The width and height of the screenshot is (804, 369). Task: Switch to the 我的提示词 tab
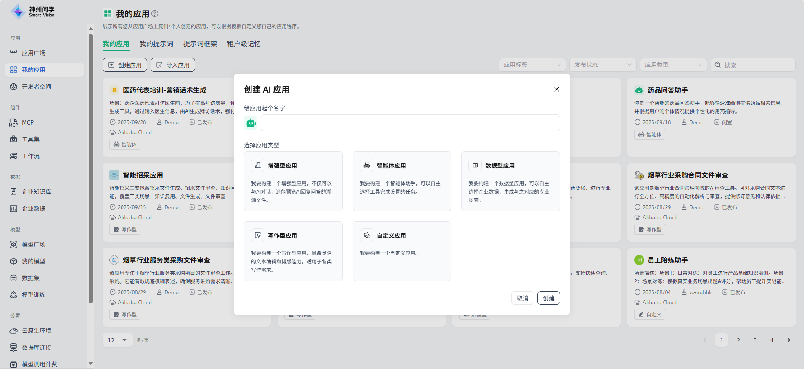coord(156,44)
